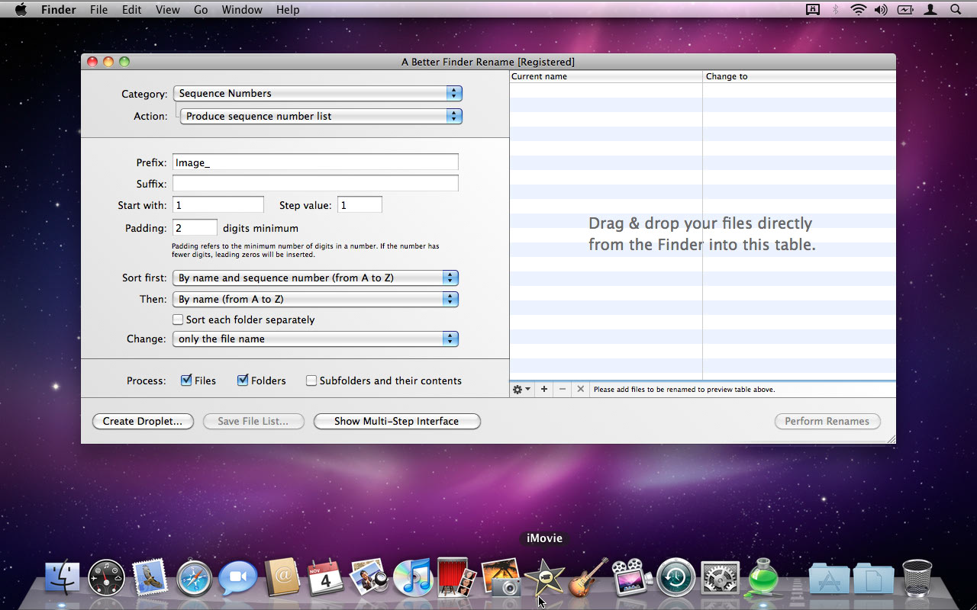
Task: Click the minus button to remove file
Action: [563, 389]
